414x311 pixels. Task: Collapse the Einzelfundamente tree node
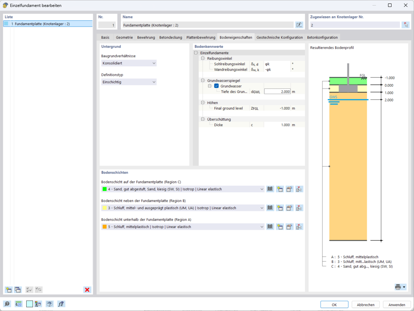[196, 53]
